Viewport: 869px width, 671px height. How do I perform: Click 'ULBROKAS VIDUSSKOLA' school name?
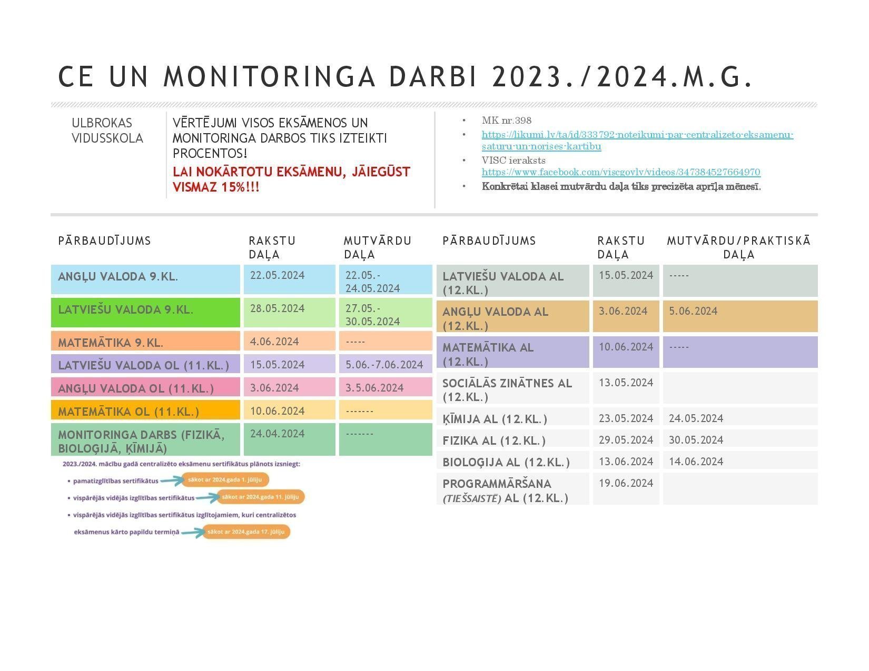point(107,131)
